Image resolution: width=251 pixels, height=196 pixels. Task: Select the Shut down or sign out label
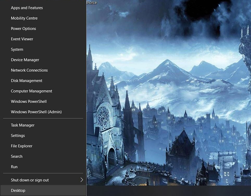click(30, 180)
